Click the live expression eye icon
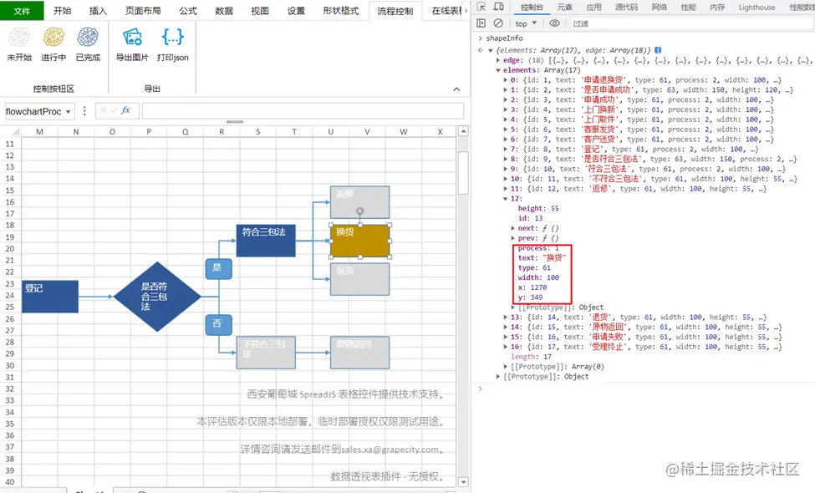Viewport: 815px width, 493px height. click(x=554, y=23)
